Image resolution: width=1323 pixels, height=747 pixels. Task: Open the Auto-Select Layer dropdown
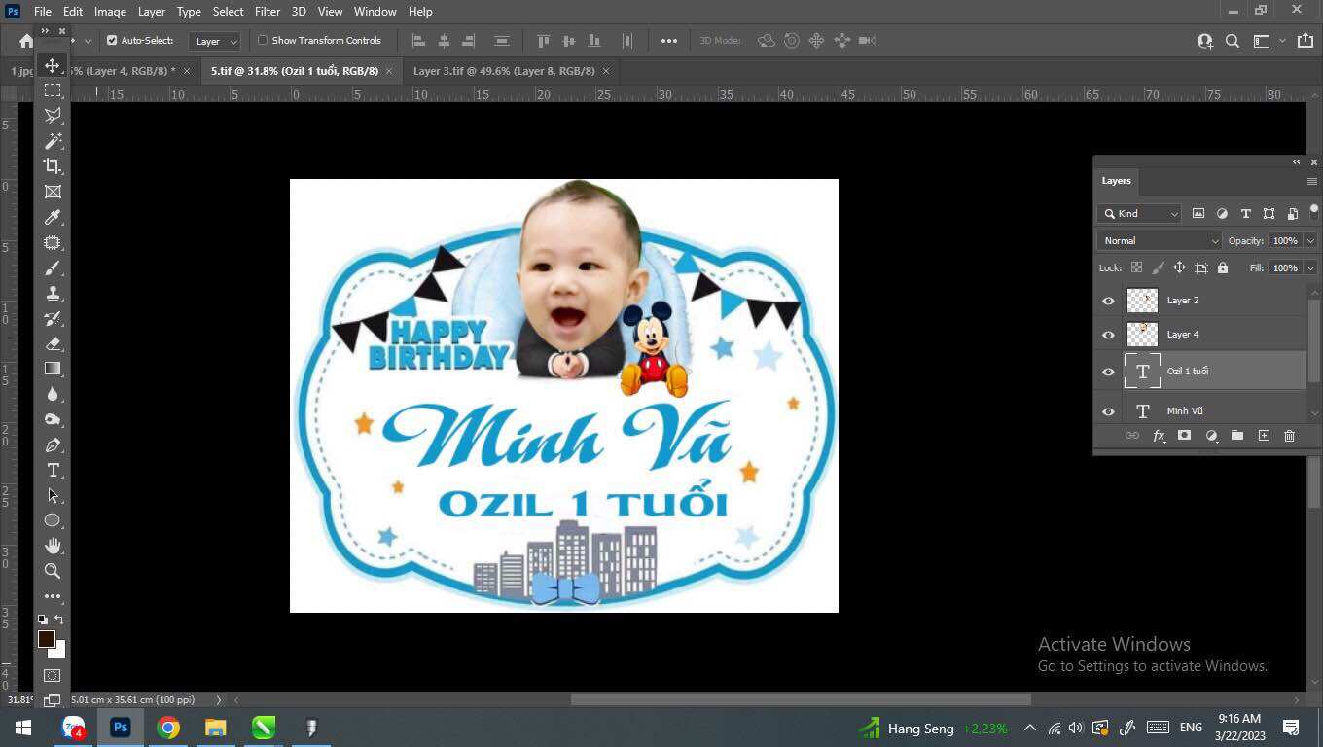(215, 41)
